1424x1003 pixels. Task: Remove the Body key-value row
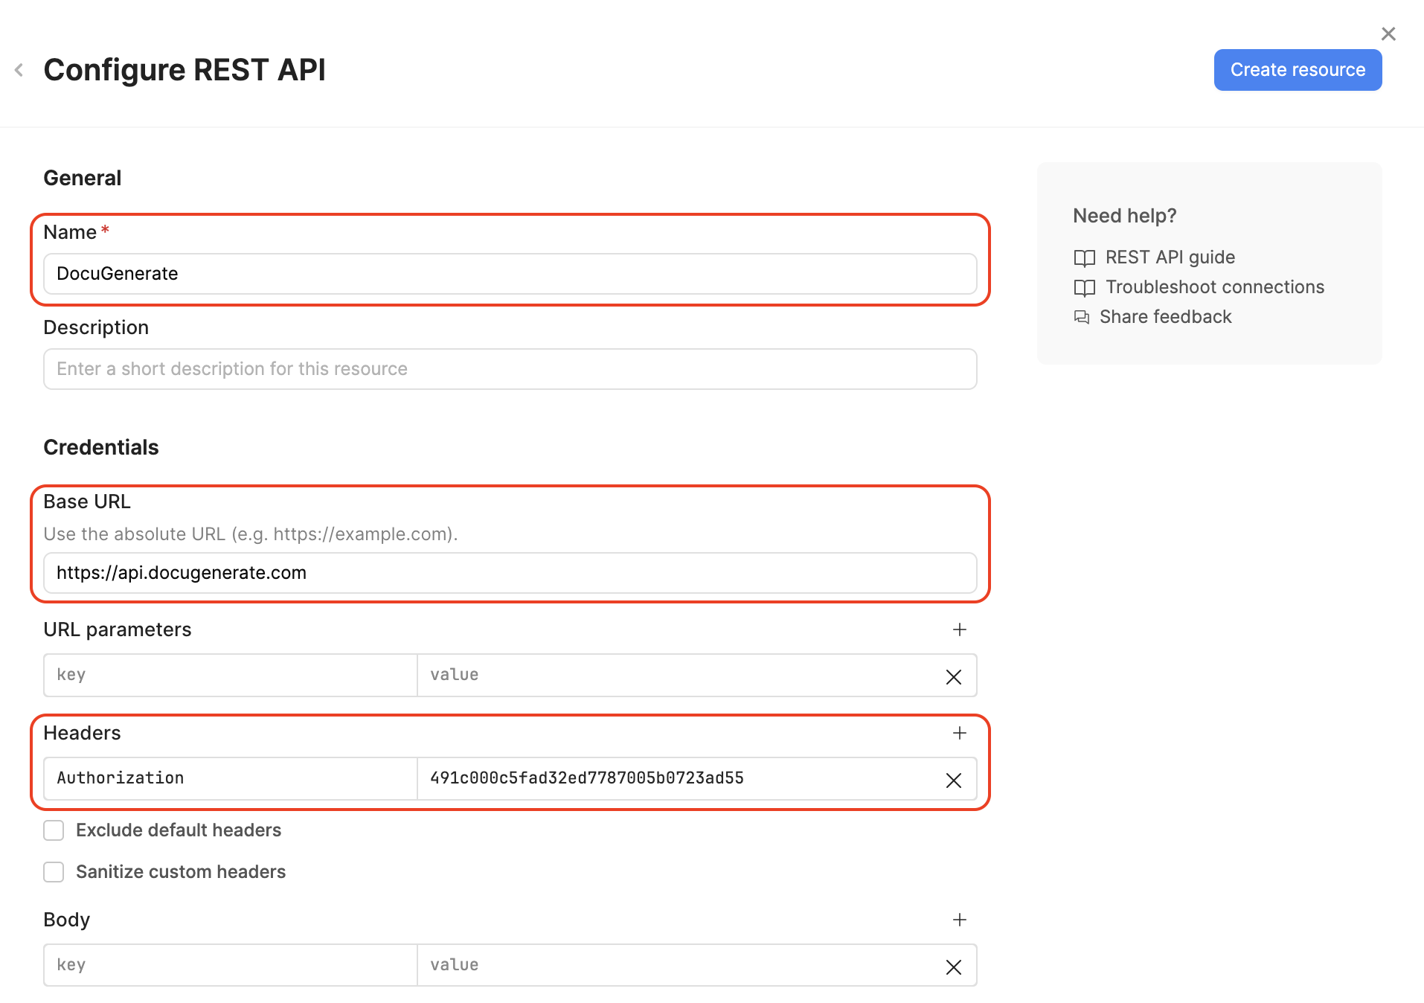pos(954,967)
